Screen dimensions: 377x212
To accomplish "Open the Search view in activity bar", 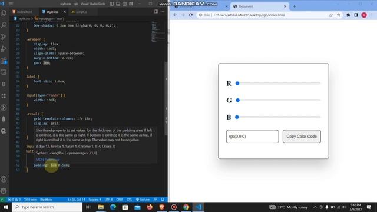I will click(x=4, y=25).
